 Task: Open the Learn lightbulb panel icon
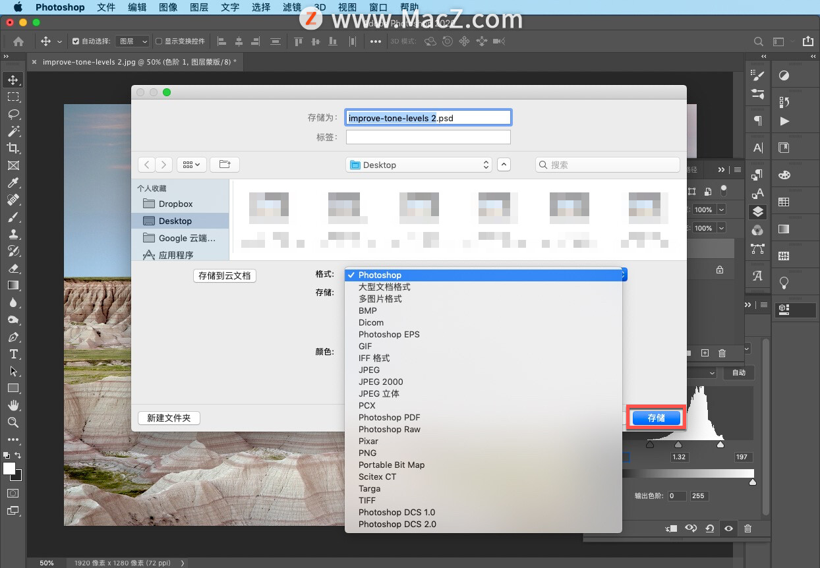coord(784,283)
